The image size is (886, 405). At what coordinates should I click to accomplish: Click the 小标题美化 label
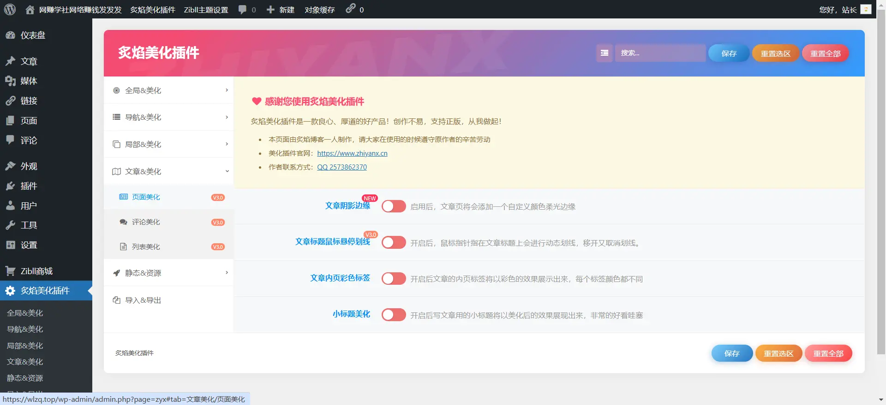tap(351, 314)
